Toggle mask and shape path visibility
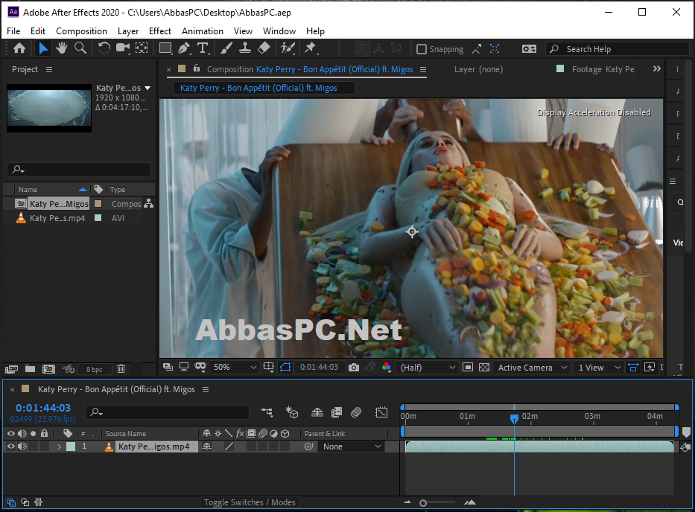Screen dimensions: 695x512 (285, 367)
